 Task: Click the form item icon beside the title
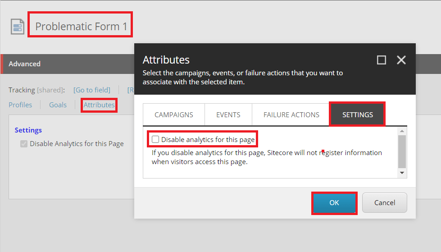click(18, 27)
